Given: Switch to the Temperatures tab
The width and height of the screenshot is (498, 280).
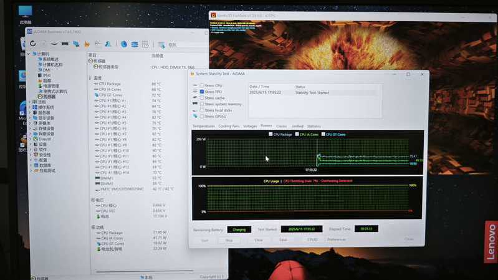Looking at the screenshot, I should pyautogui.click(x=204, y=126).
